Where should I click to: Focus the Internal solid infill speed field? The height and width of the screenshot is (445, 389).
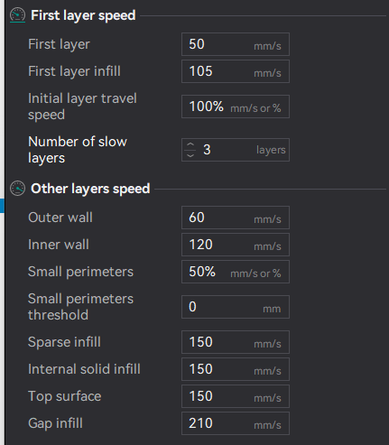[x=236, y=369]
